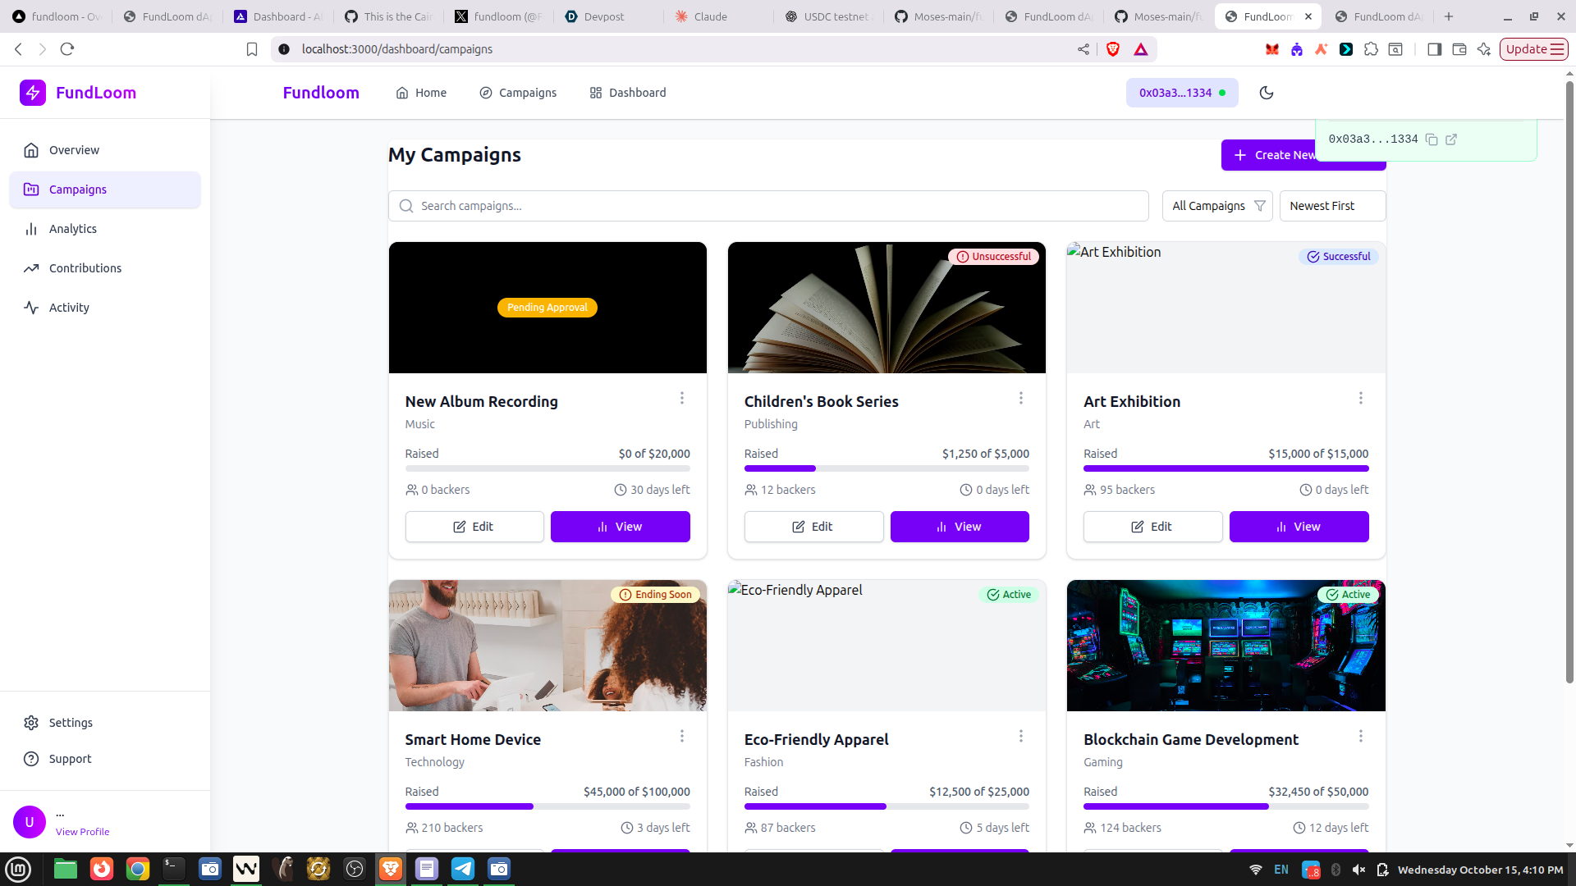
Task: Click FundLoom lightning bolt logo
Action: [x=33, y=93]
